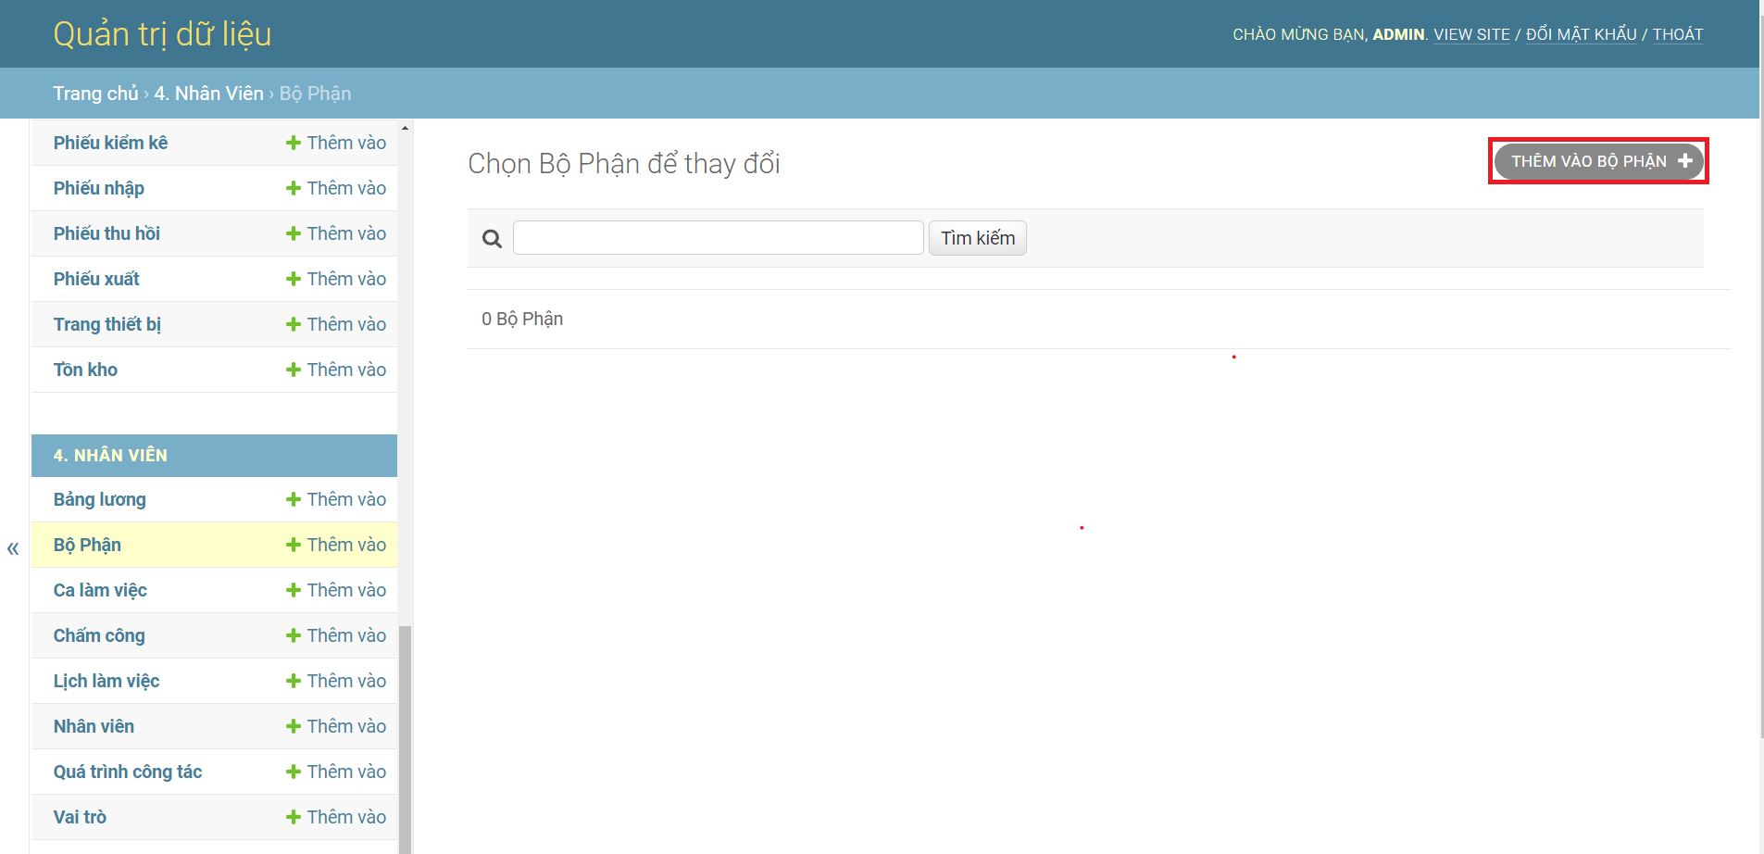Click the plus icon beside Vai trò

tap(293, 817)
